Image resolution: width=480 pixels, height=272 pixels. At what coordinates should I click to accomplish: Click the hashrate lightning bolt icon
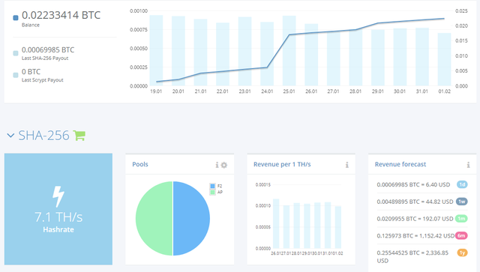[x=58, y=196]
